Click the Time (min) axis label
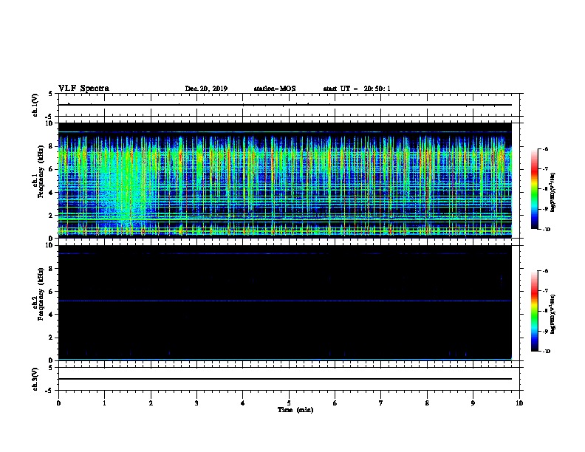This screenshot has height=452, width=585. click(x=295, y=410)
